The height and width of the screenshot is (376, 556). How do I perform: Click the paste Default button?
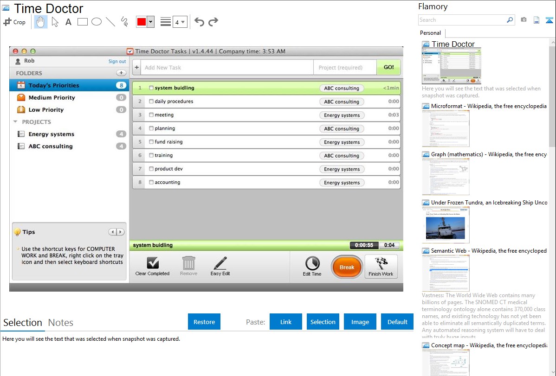coord(397,322)
